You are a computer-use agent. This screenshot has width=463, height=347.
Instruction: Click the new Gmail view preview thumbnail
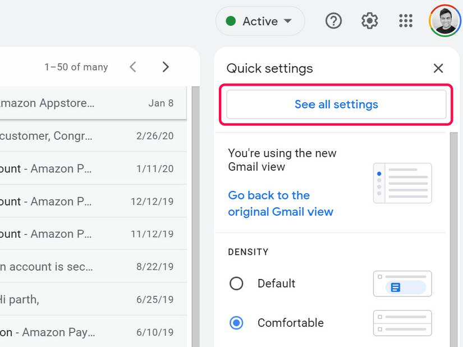pyautogui.click(x=402, y=183)
